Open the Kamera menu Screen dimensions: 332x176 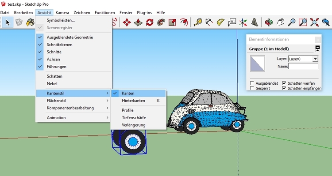[x=62, y=13]
